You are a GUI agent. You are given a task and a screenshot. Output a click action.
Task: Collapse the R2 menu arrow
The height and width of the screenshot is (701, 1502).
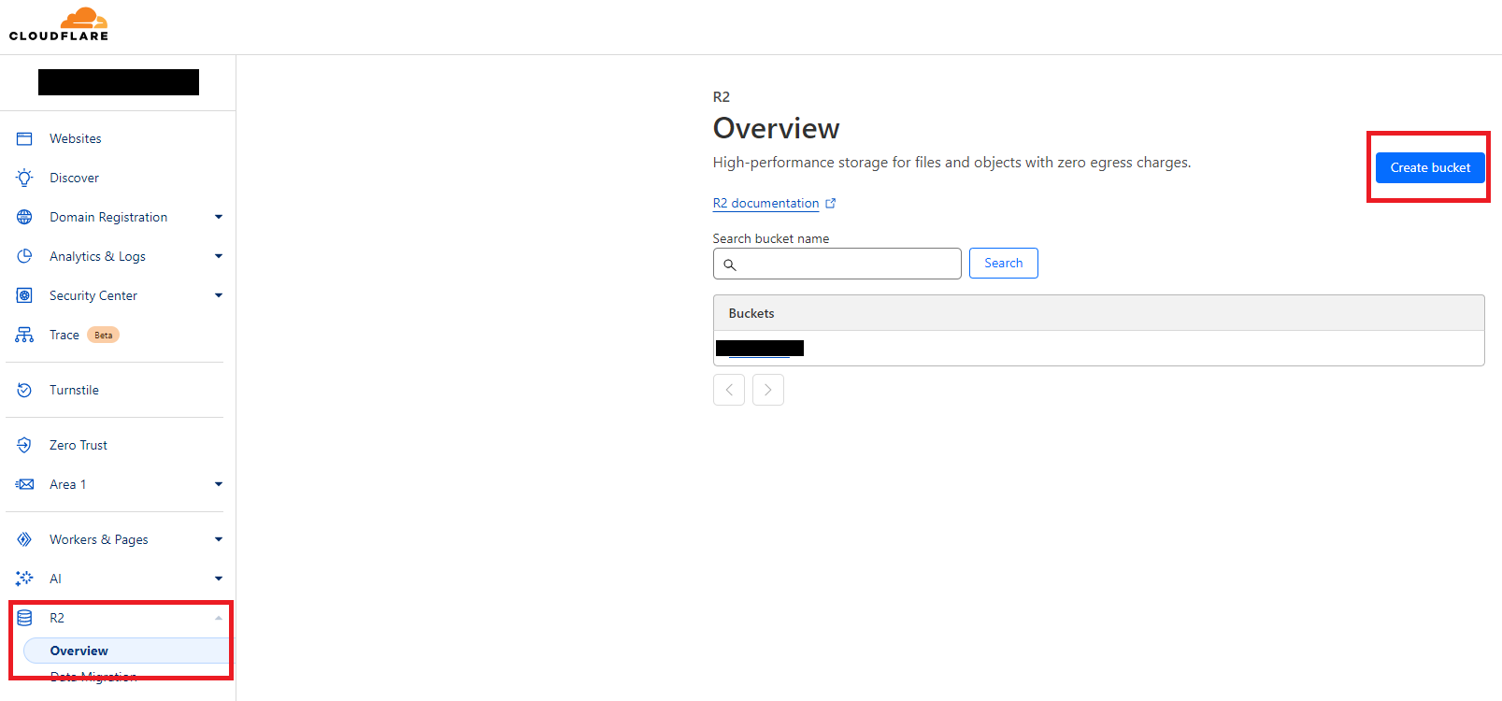pyautogui.click(x=219, y=618)
